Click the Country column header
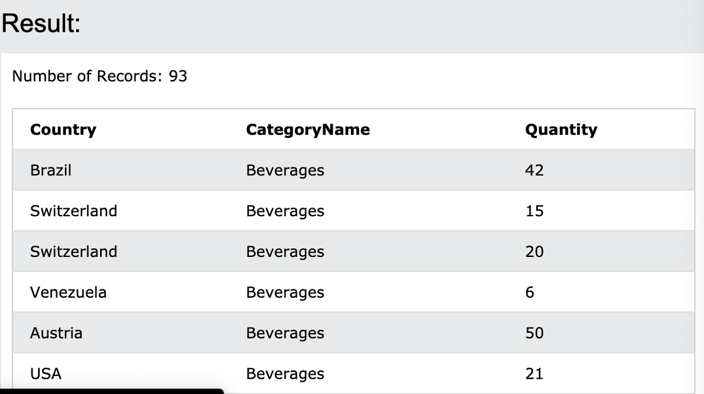This screenshot has height=394, width=704. click(63, 130)
